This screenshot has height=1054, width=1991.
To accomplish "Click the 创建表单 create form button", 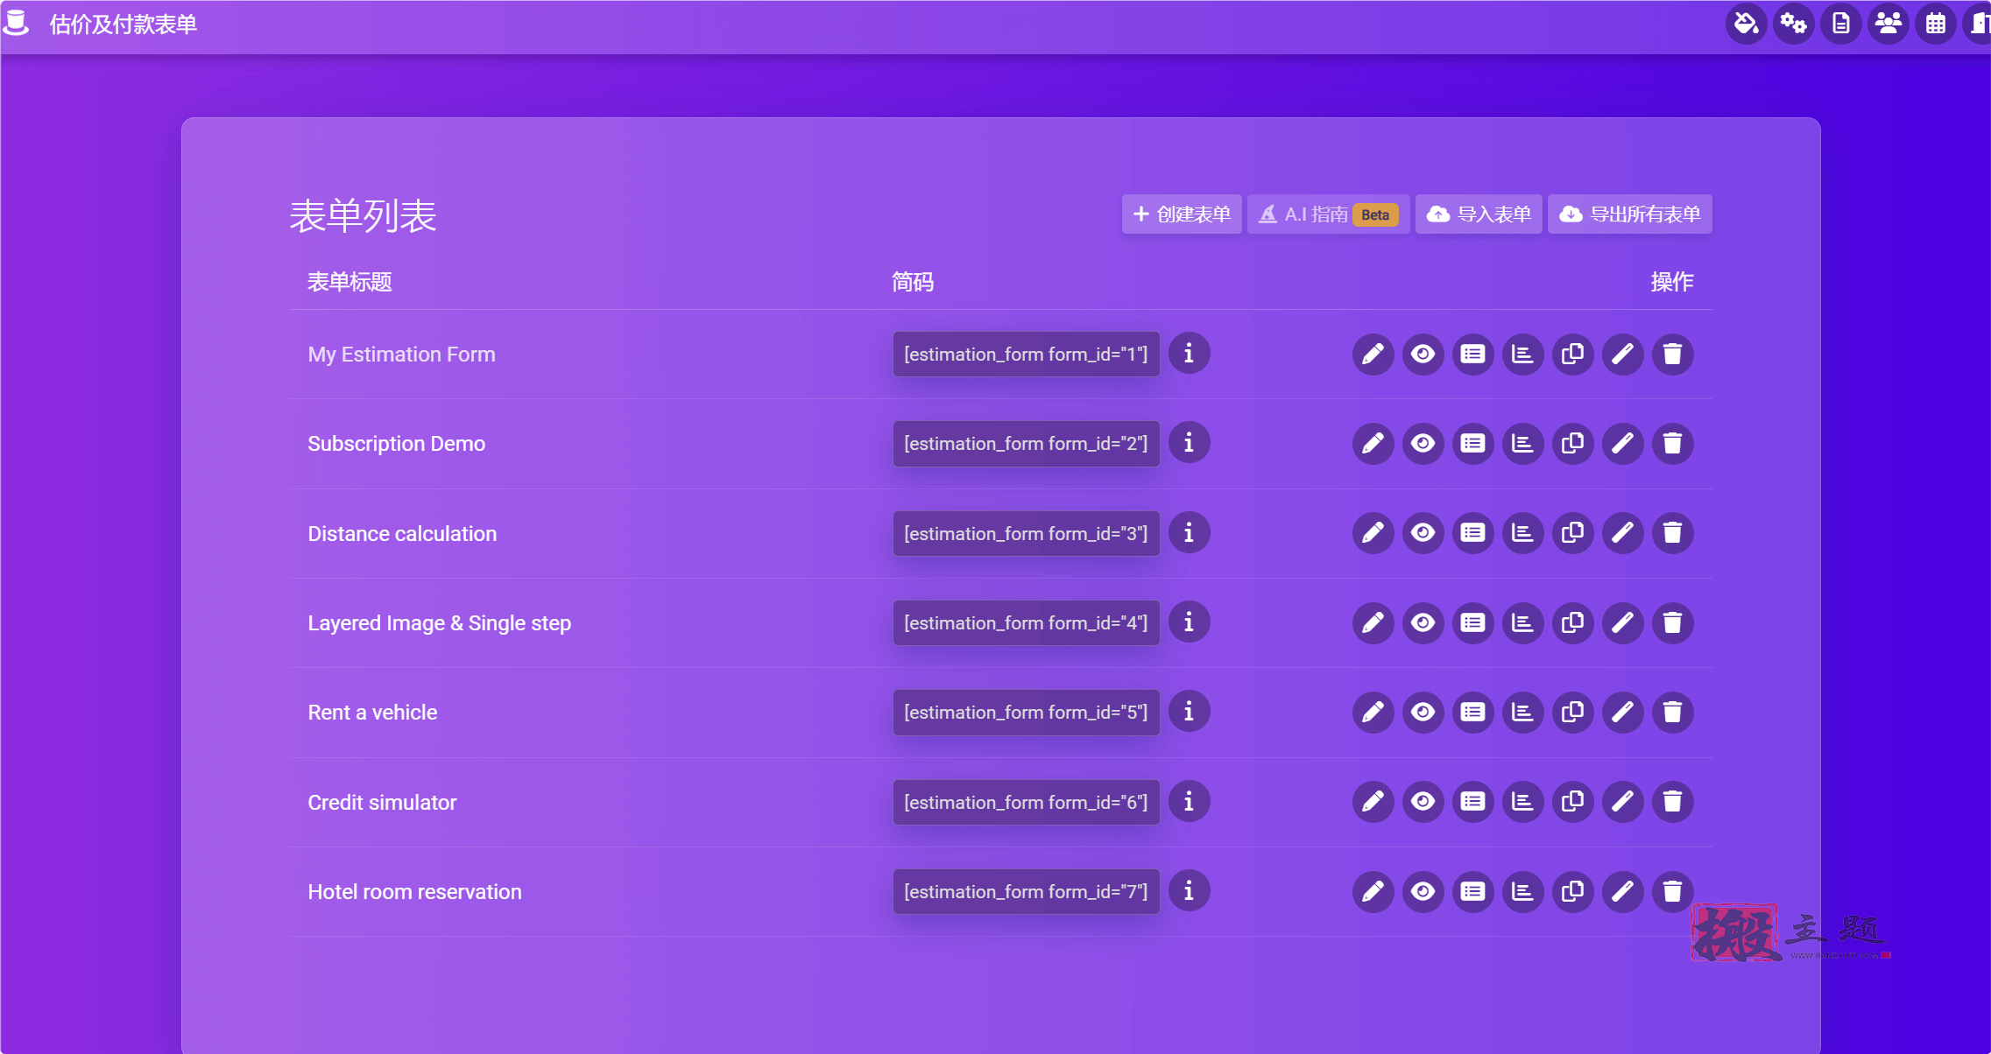I will pyautogui.click(x=1181, y=214).
